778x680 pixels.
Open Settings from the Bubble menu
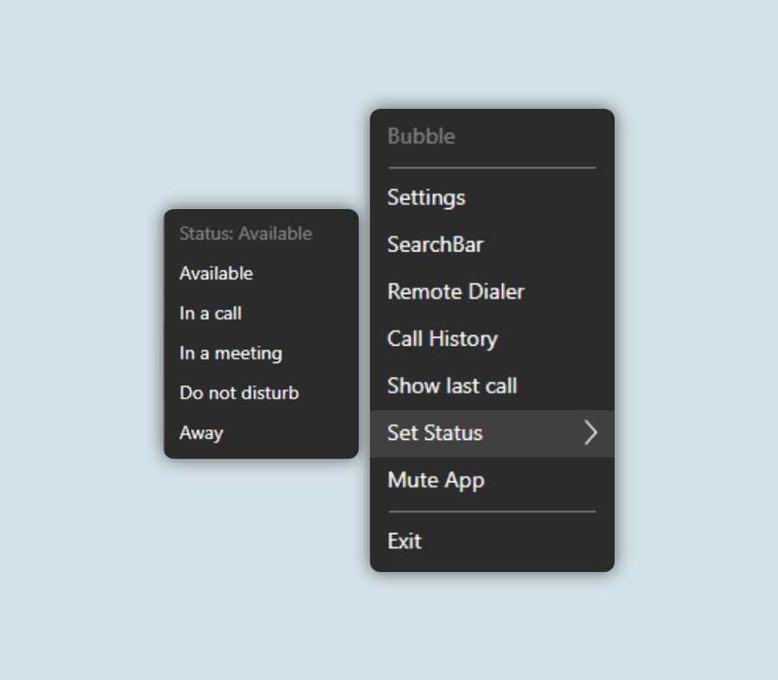(x=426, y=198)
